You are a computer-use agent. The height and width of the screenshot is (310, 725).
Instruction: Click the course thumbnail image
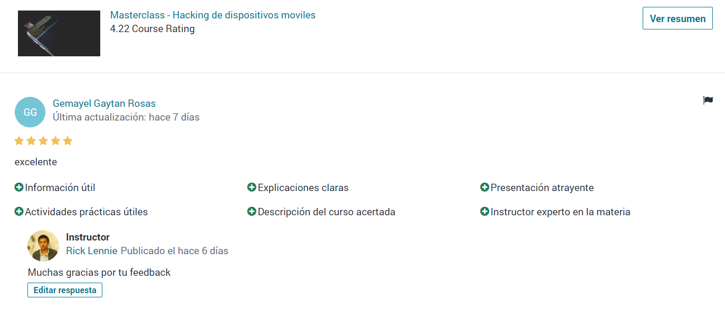click(59, 33)
